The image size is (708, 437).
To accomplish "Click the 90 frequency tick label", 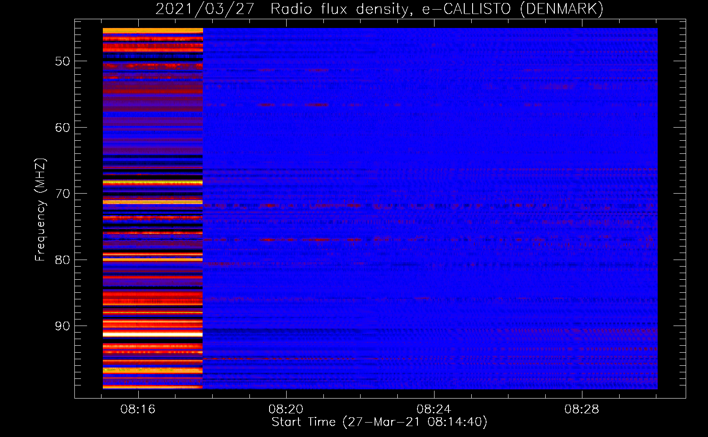I will coord(63,326).
